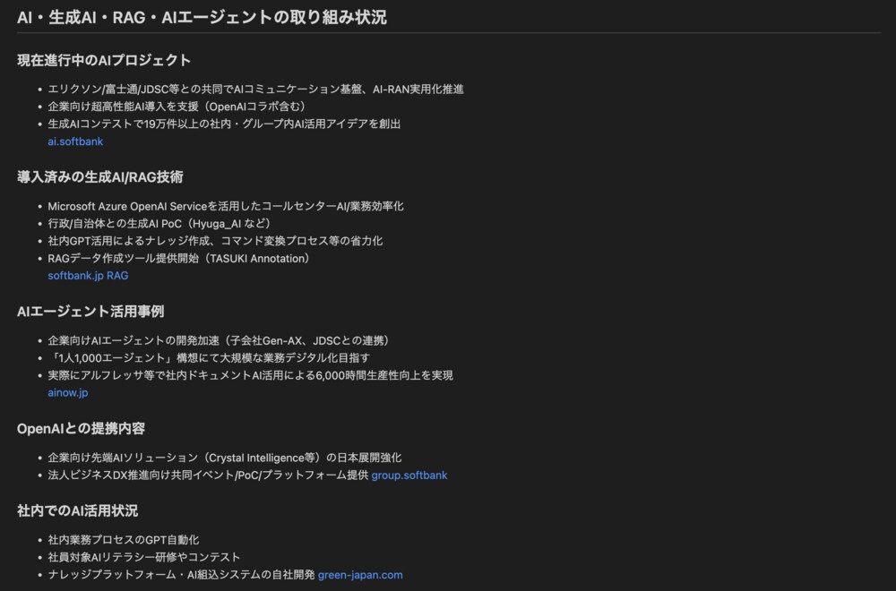This screenshot has height=591, width=896.
Task: Follow the ainow.jp link
Action: (x=68, y=393)
